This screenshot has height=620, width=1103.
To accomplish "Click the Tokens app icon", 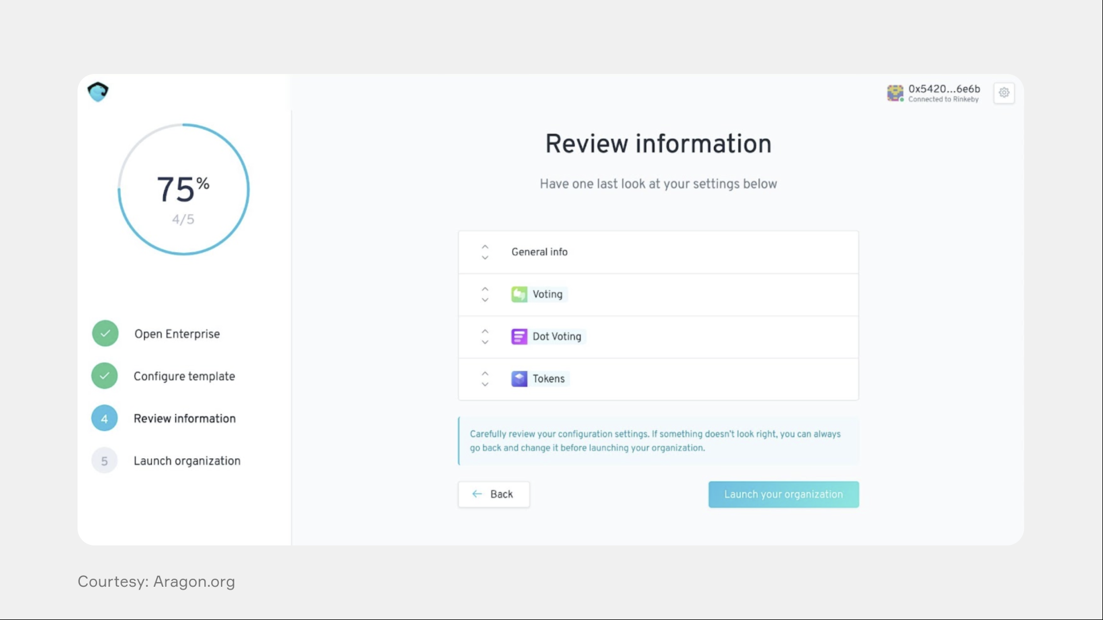I will coord(519,379).
